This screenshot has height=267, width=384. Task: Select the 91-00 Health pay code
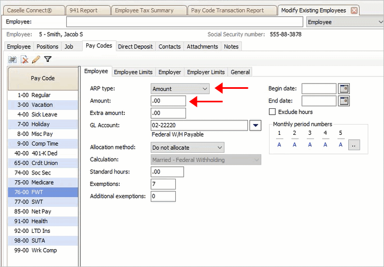pos(43,221)
